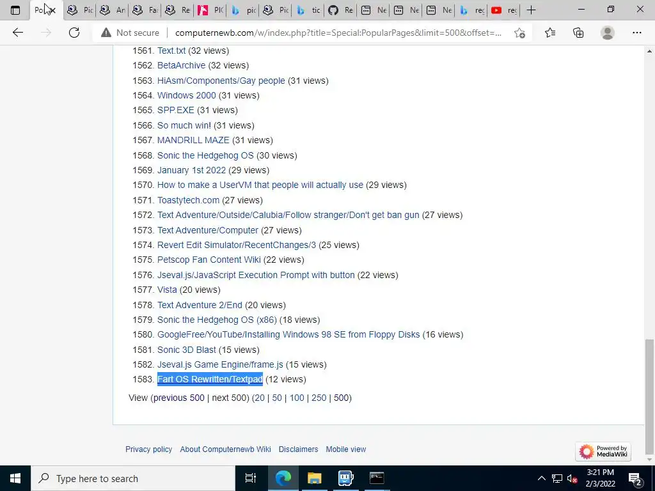The height and width of the screenshot is (491, 655).
Task: Open File Explorer from taskbar
Action: pyautogui.click(x=314, y=478)
